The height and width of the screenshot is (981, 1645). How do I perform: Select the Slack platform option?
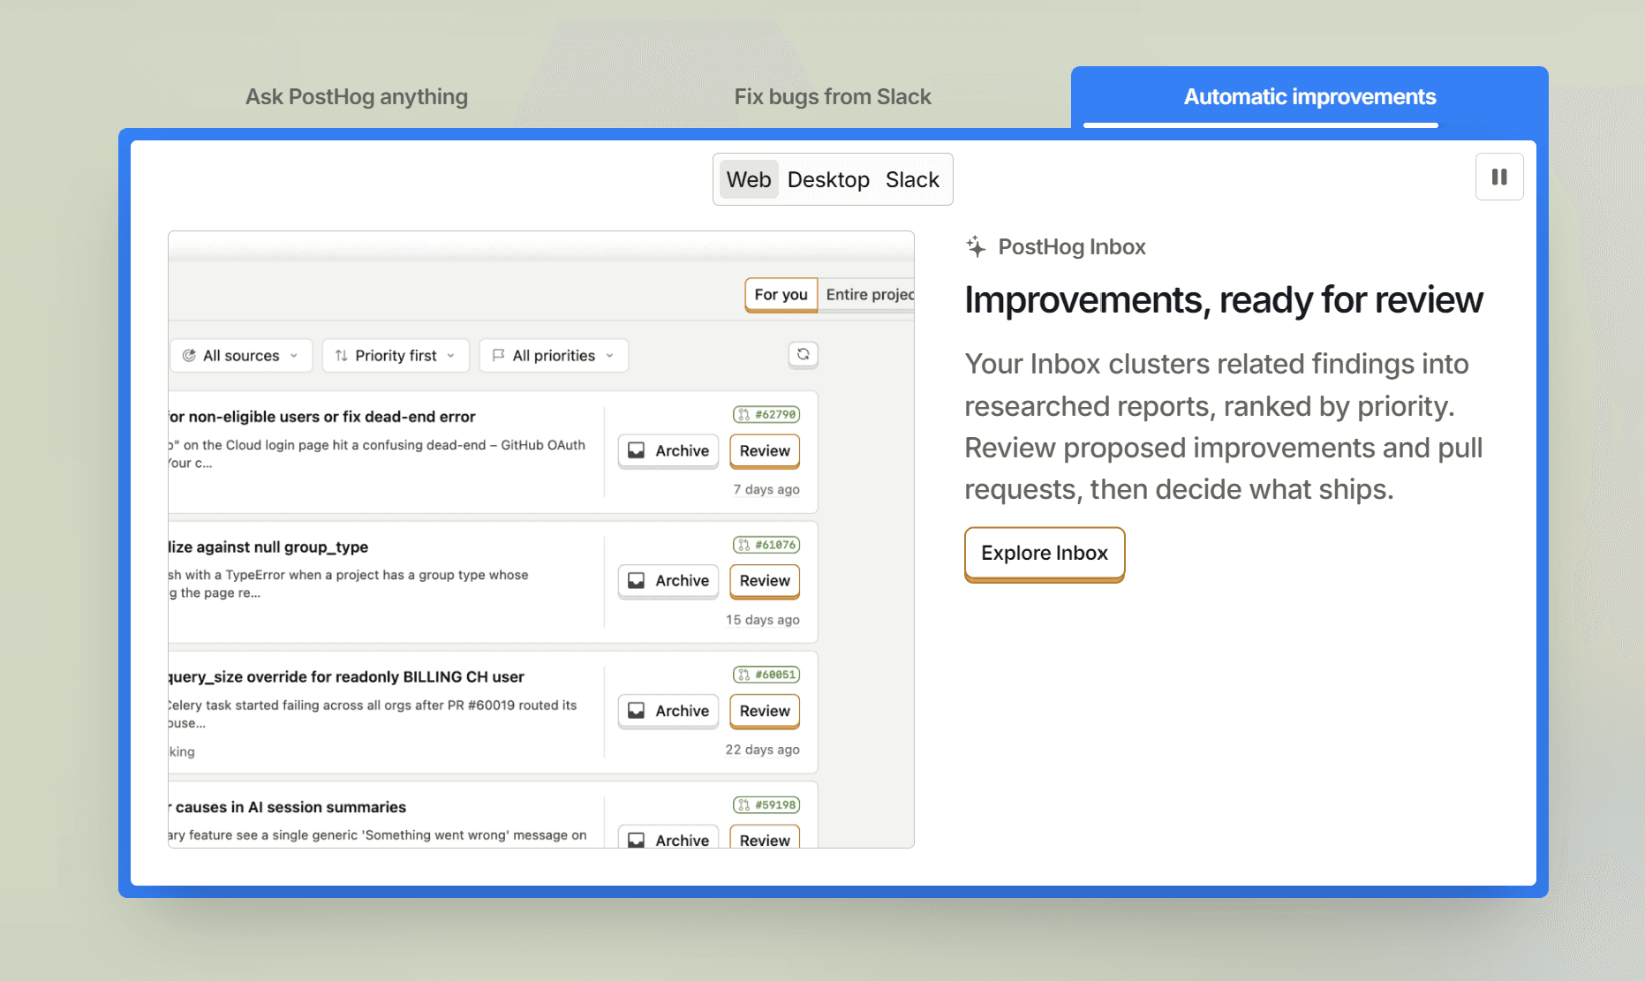click(912, 179)
